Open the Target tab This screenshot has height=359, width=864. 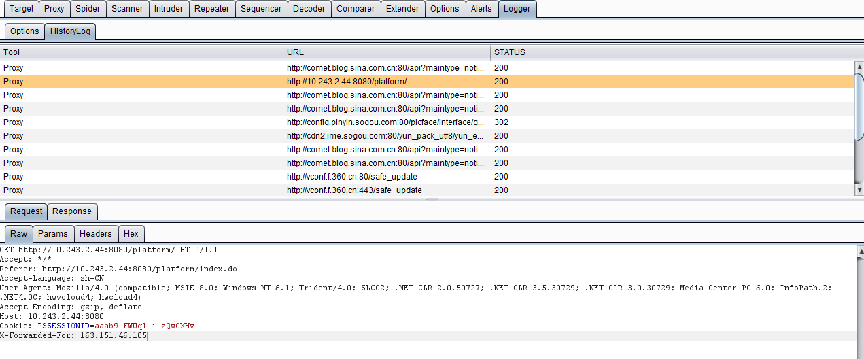pos(22,9)
